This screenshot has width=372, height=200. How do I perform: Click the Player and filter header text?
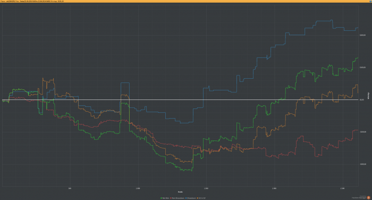click(32, 1)
